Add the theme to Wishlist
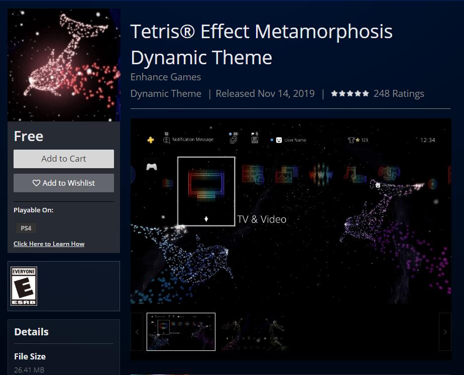The image size is (464, 375). click(x=64, y=183)
